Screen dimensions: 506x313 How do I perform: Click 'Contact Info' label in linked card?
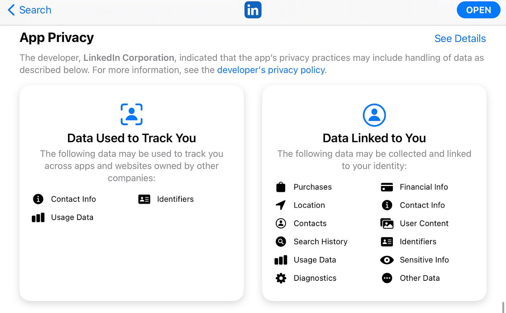[422, 205]
